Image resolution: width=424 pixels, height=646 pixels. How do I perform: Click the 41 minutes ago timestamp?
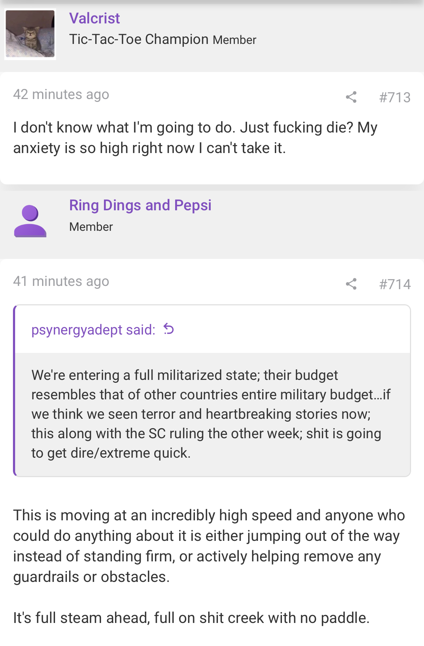pyautogui.click(x=61, y=281)
